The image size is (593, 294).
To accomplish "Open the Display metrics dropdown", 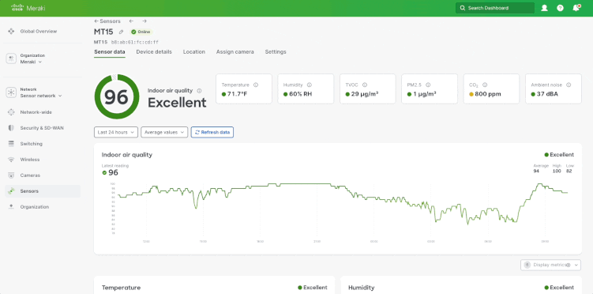I will (550, 265).
